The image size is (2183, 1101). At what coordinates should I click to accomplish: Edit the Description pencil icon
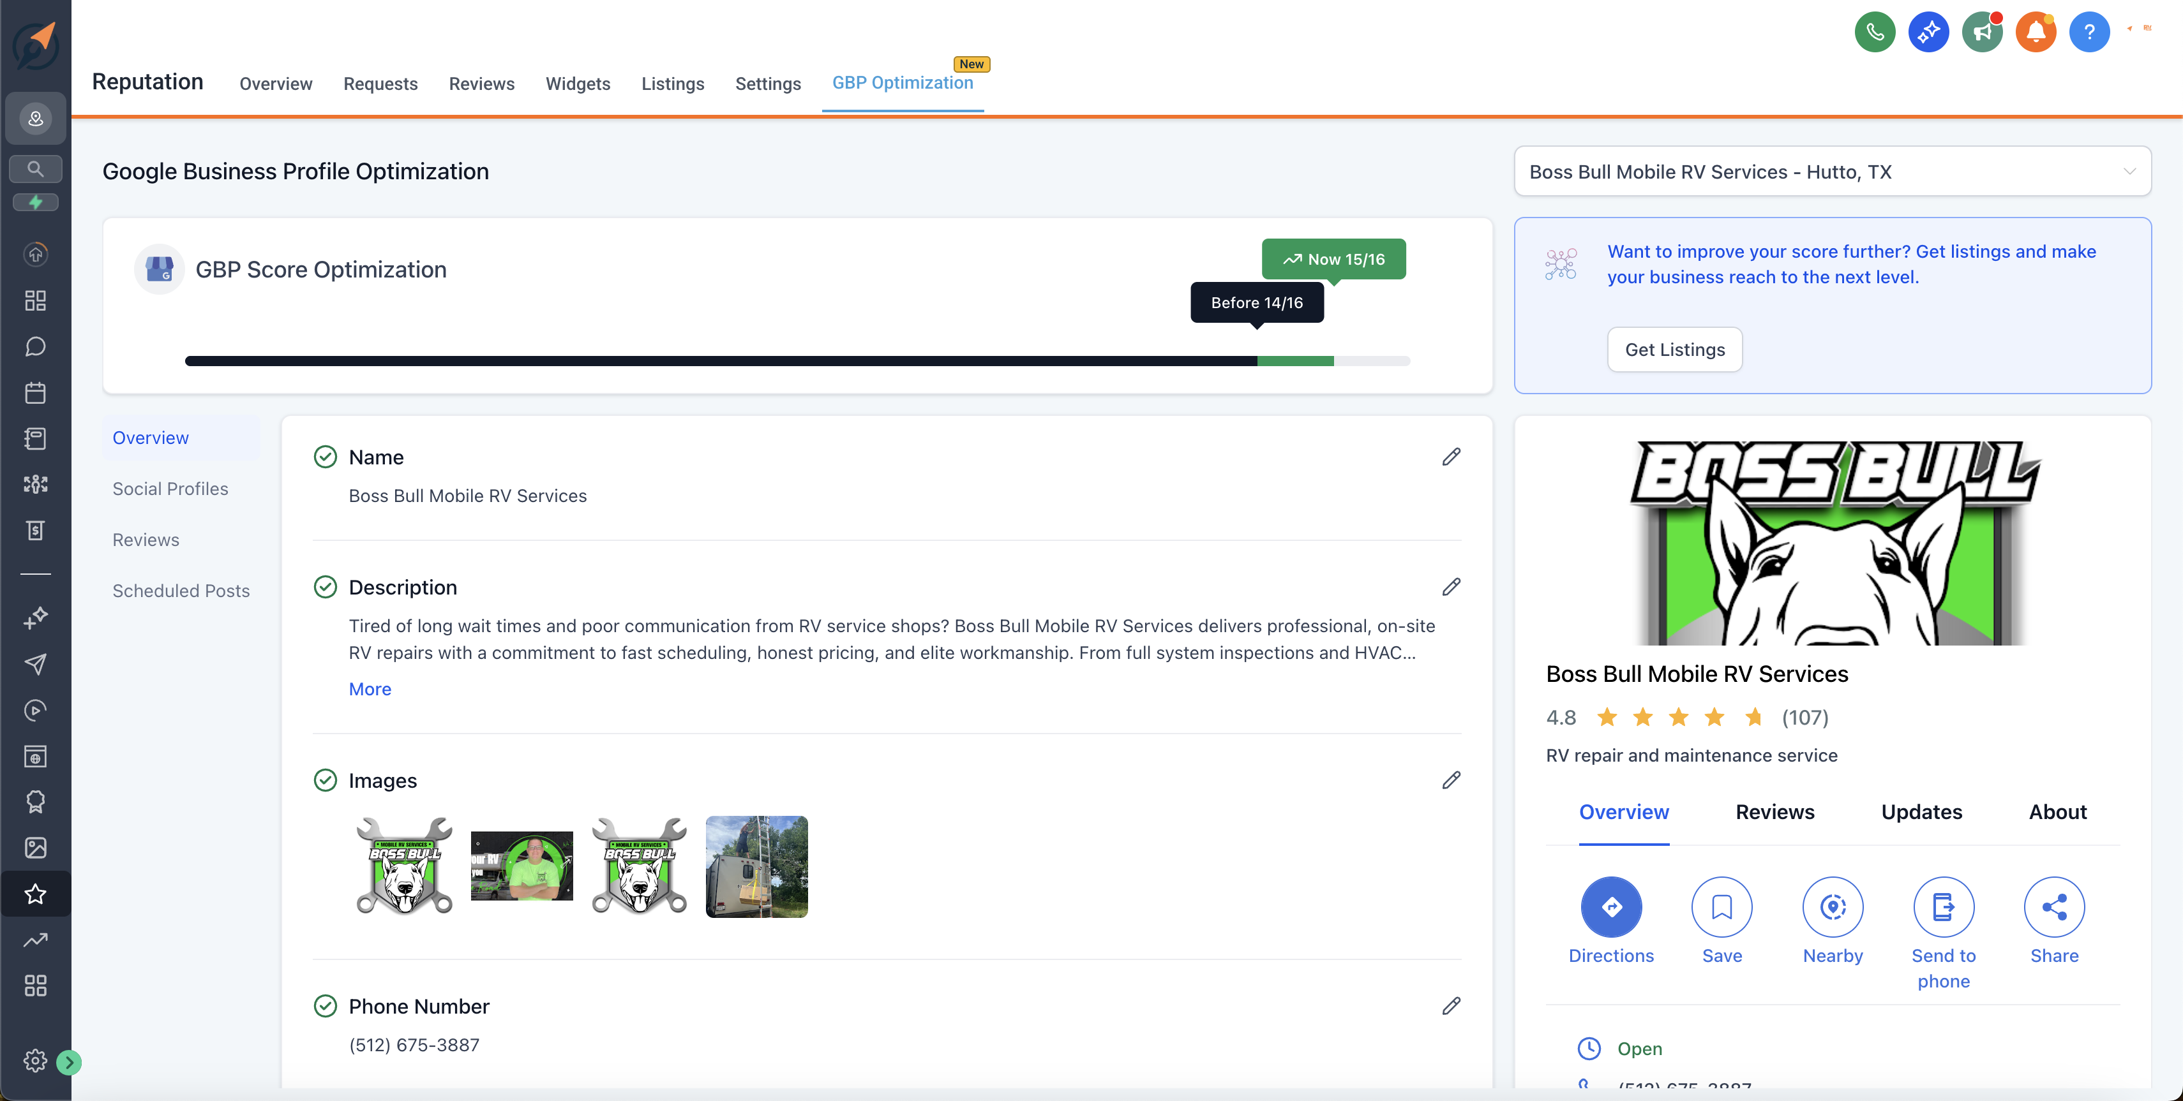[x=1451, y=587]
